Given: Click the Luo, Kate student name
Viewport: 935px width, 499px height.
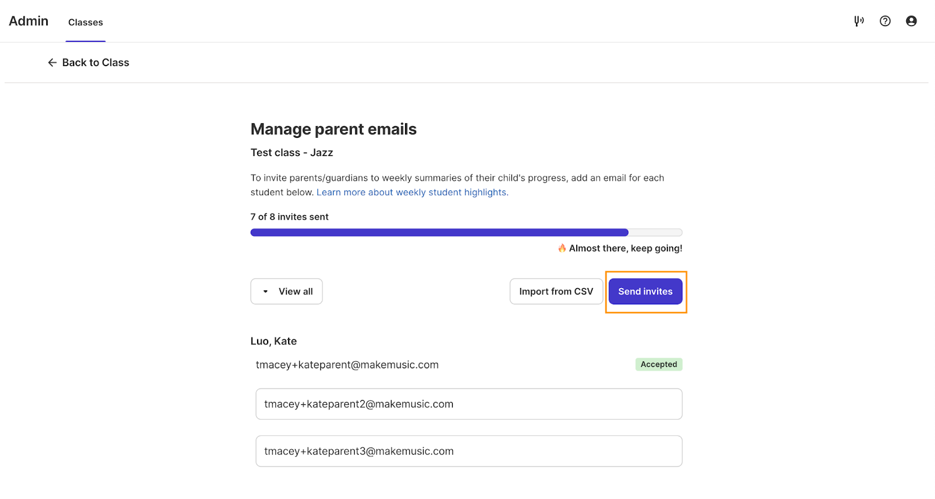Looking at the screenshot, I should (x=273, y=341).
